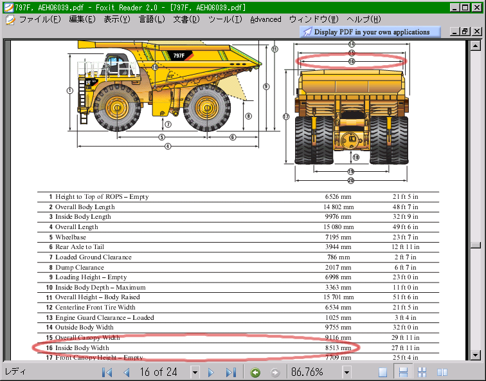Click 'Rear Axle to Tail' row label

pos(80,247)
